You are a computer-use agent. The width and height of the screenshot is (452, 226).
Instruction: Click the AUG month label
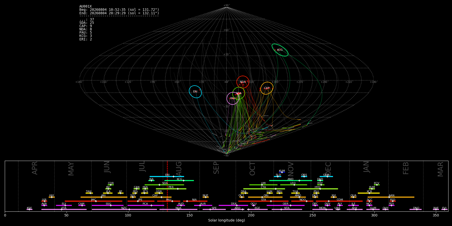pyautogui.click(x=179, y=169)
